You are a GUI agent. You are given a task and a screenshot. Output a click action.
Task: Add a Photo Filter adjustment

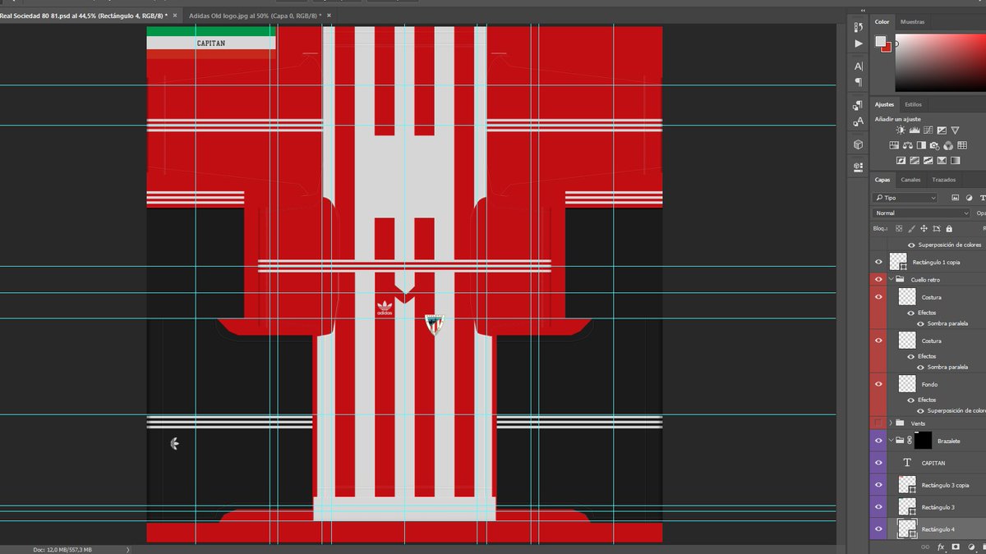click(x=935, y=145)
